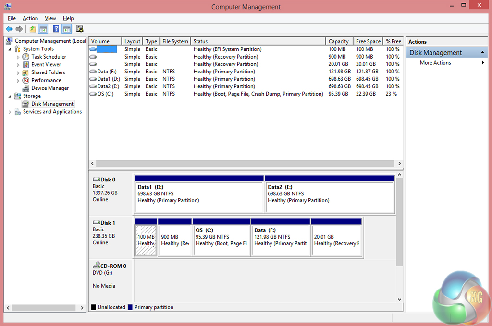Toggle the Show/Hide Console Tree icon
Screen dimensions: 492x326
tap(43, 29)
